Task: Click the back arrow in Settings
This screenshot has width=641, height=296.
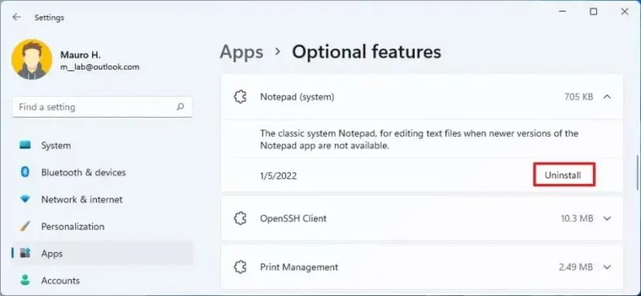Action: 16,17
